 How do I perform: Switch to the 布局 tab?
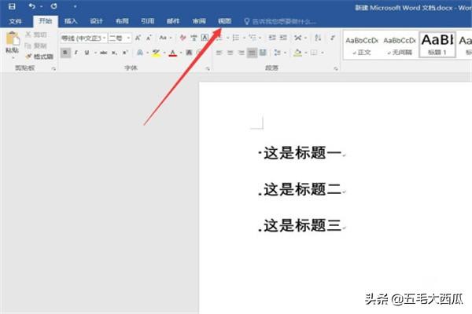coord(122,21)
